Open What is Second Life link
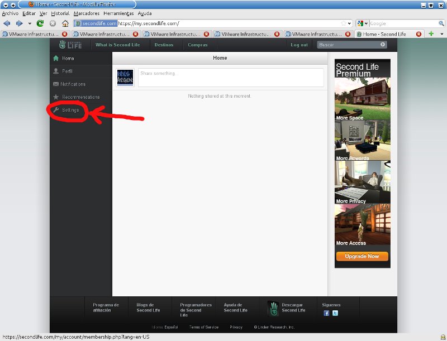The image size is (447, 341). [118, 45]
